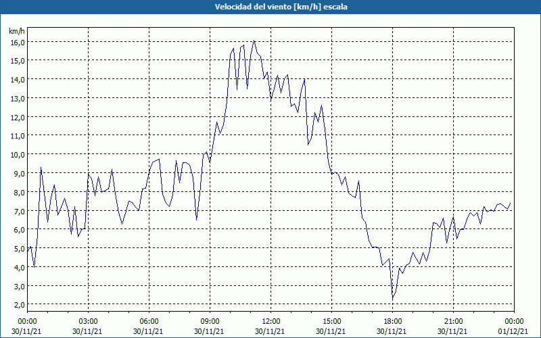Select the 01/12/21 date label
This screenshot has height=338, width=541.
tap(513, 331)
